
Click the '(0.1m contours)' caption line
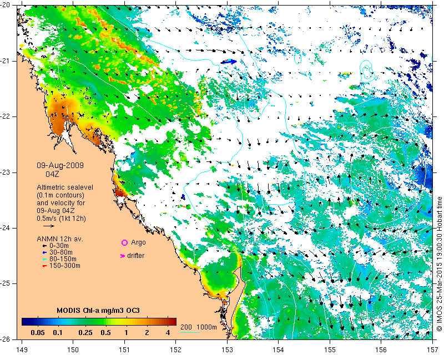(x=60, y=195)
